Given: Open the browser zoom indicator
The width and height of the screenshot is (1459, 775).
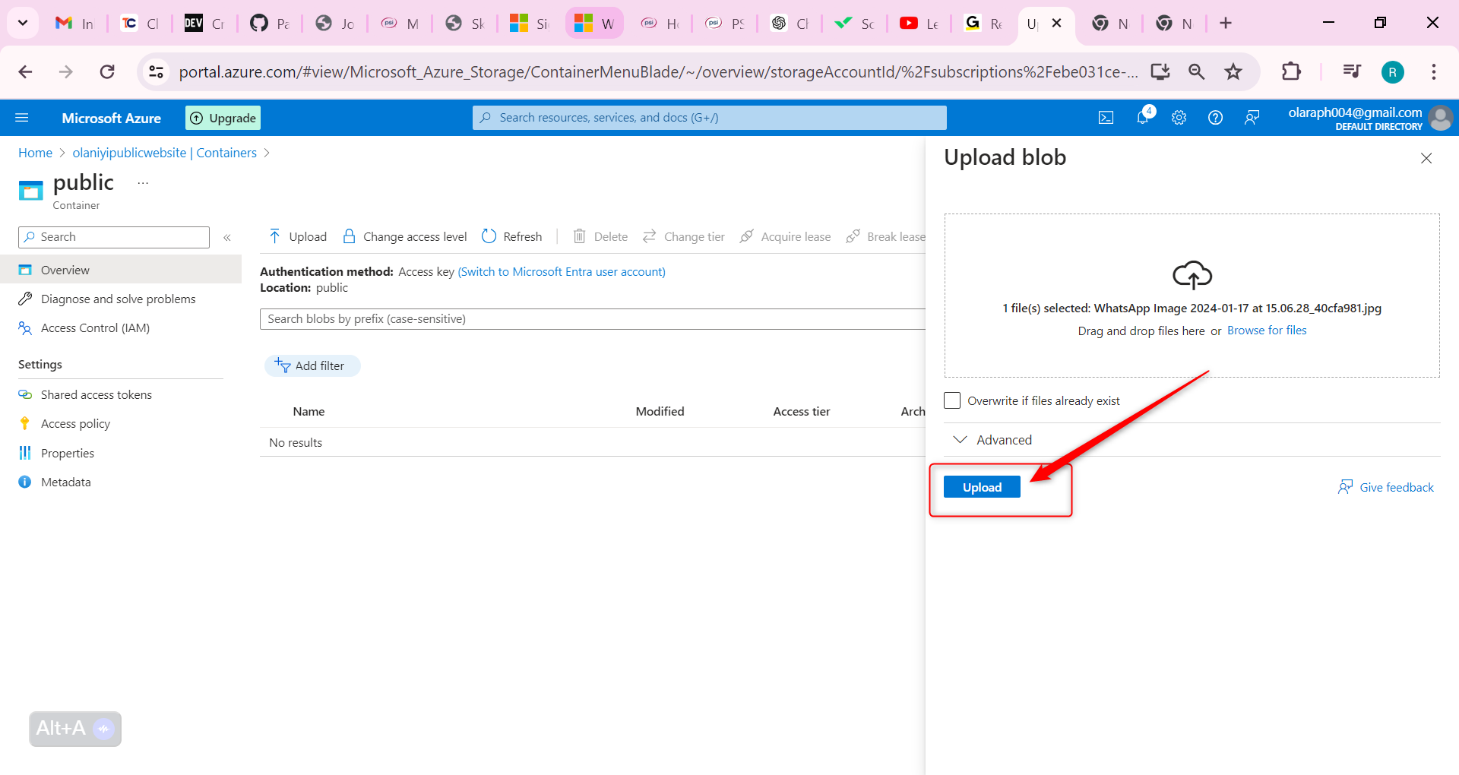Looking at the screenshot, I should click(x=1197, y=71).
